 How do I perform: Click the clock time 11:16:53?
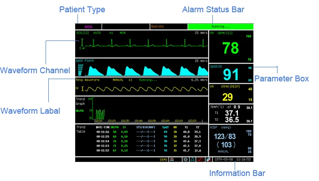(244, 160)
